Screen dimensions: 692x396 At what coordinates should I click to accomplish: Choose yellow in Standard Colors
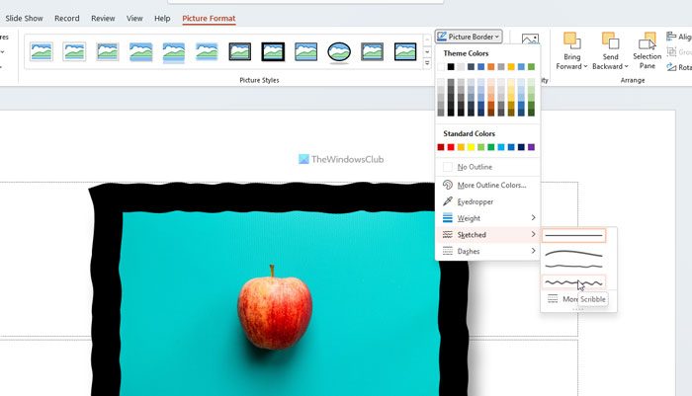click(471, 147)
